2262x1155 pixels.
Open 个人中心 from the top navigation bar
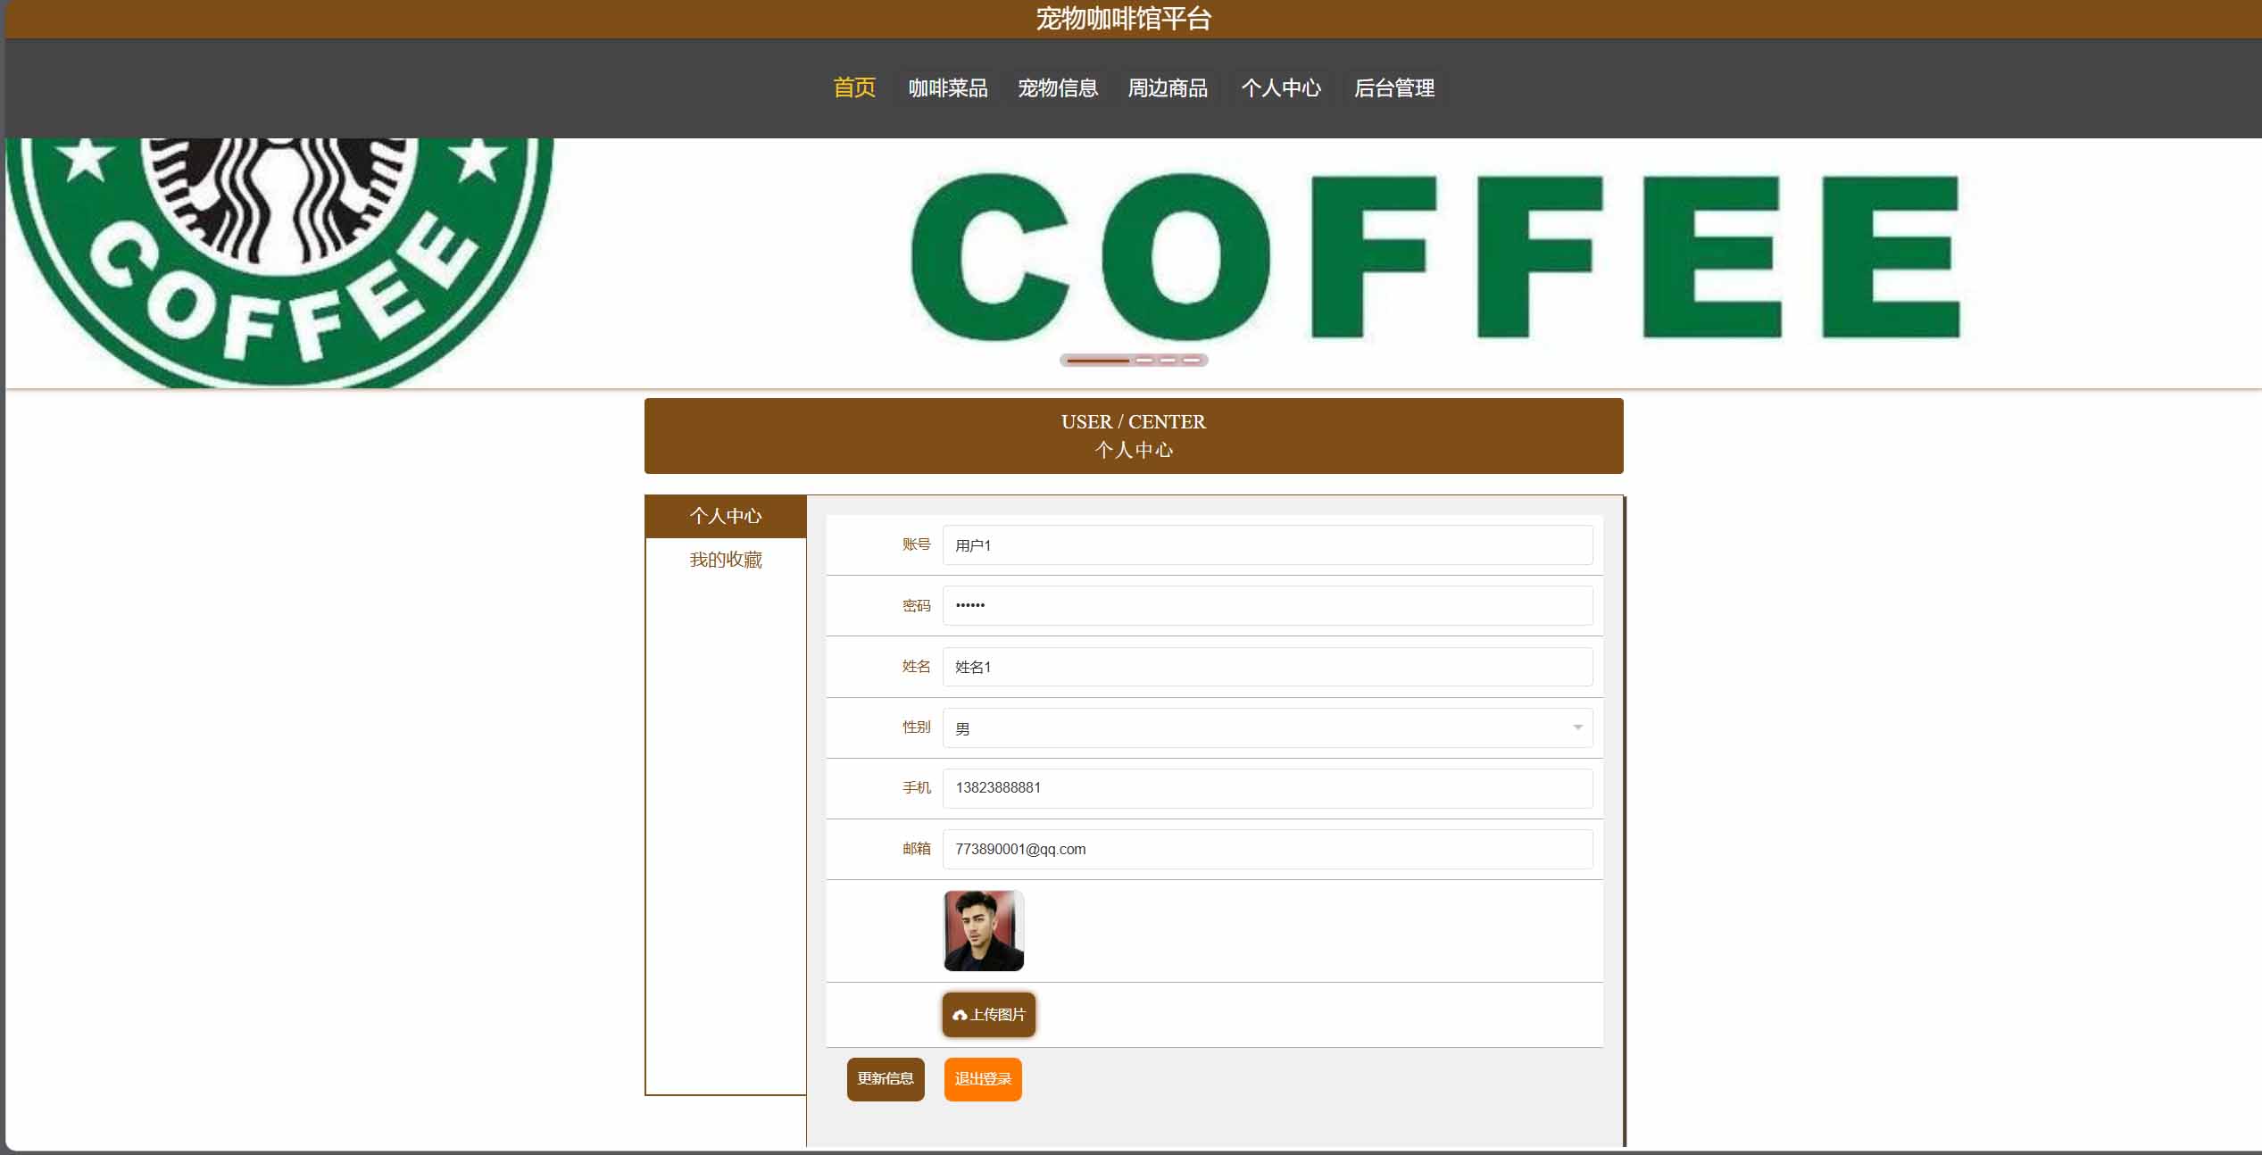[x=1281, y=87]
